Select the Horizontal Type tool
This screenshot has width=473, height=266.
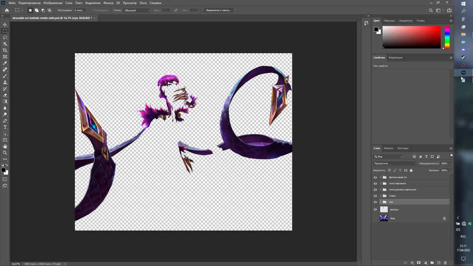coord(5,127)
